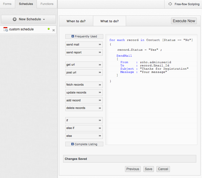The image size is (202, 178).
Task: Switch to the When to do? tab
Action: click(76, 21)
